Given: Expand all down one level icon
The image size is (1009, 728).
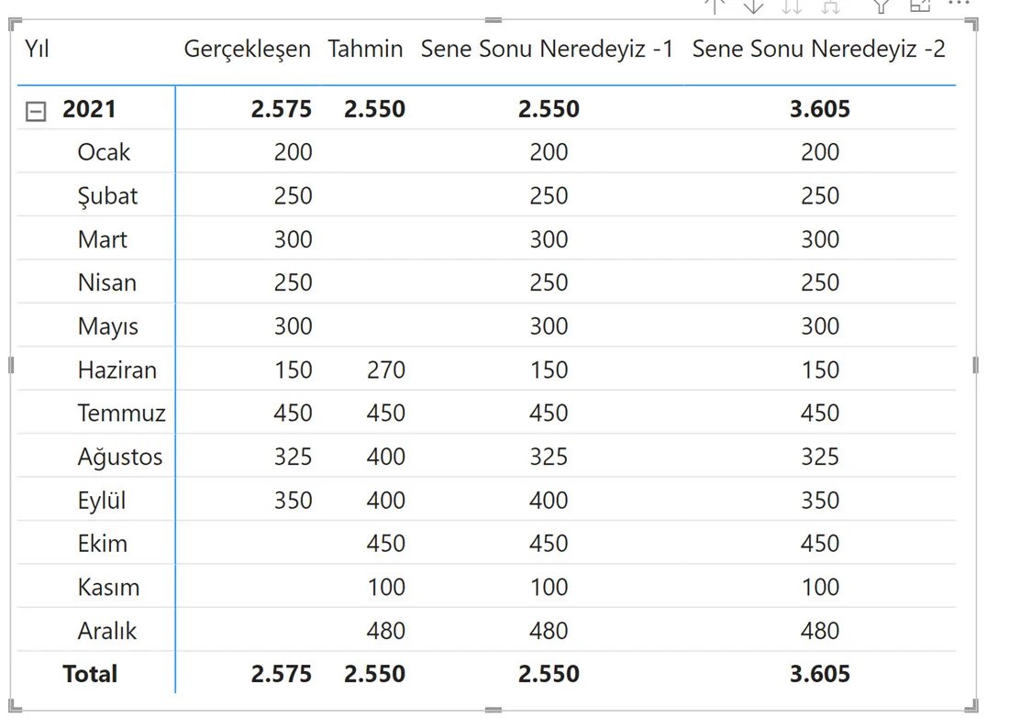Looking at the screenshot, I should pos(831,6).
